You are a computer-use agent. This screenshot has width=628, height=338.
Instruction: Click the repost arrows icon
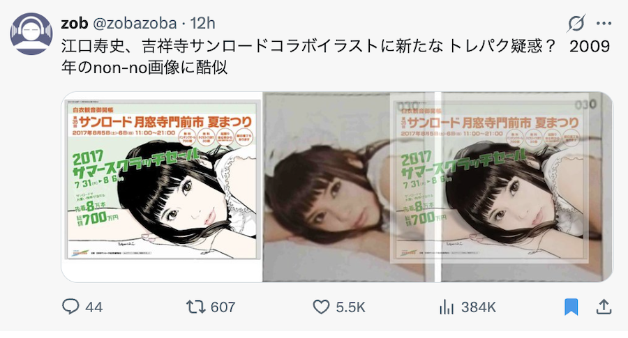click(195, 307)
